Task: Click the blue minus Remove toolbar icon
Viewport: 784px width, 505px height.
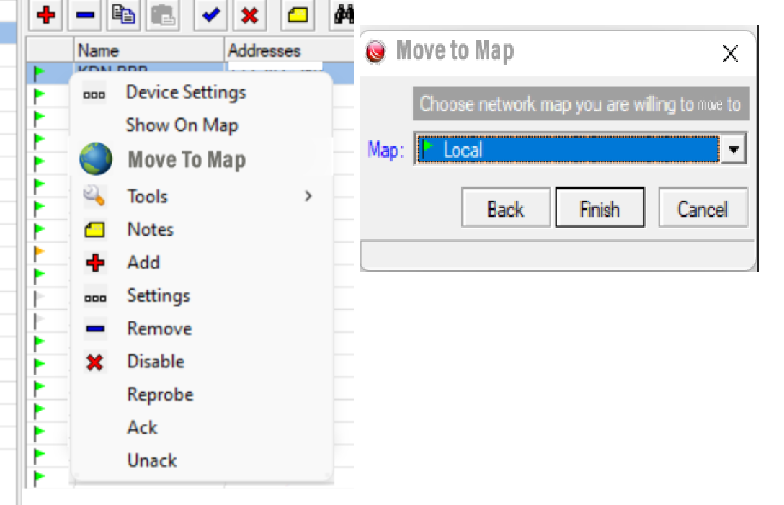Action: click(x=84, y=15)
